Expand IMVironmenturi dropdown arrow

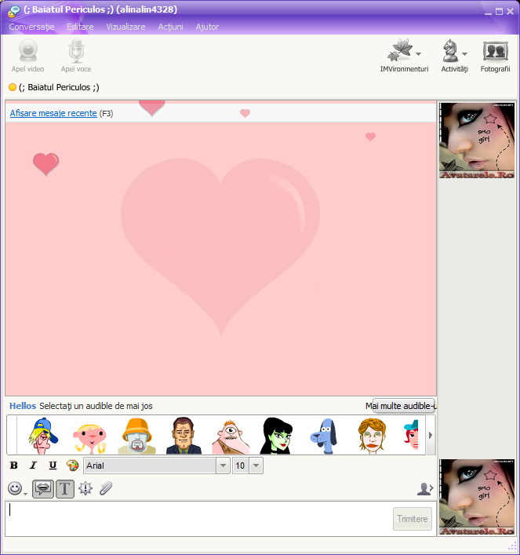pyautogui.click(x=419, y=54)
